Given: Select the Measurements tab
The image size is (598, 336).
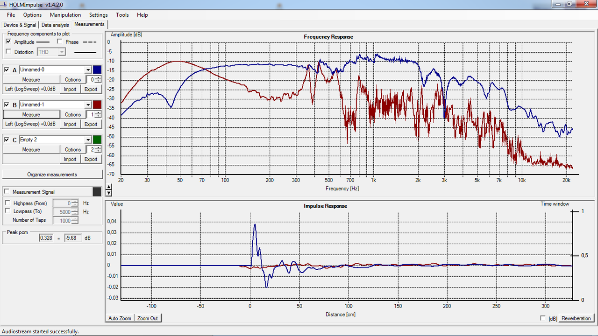Looking at the screenshot, I should tap(90, 24).
